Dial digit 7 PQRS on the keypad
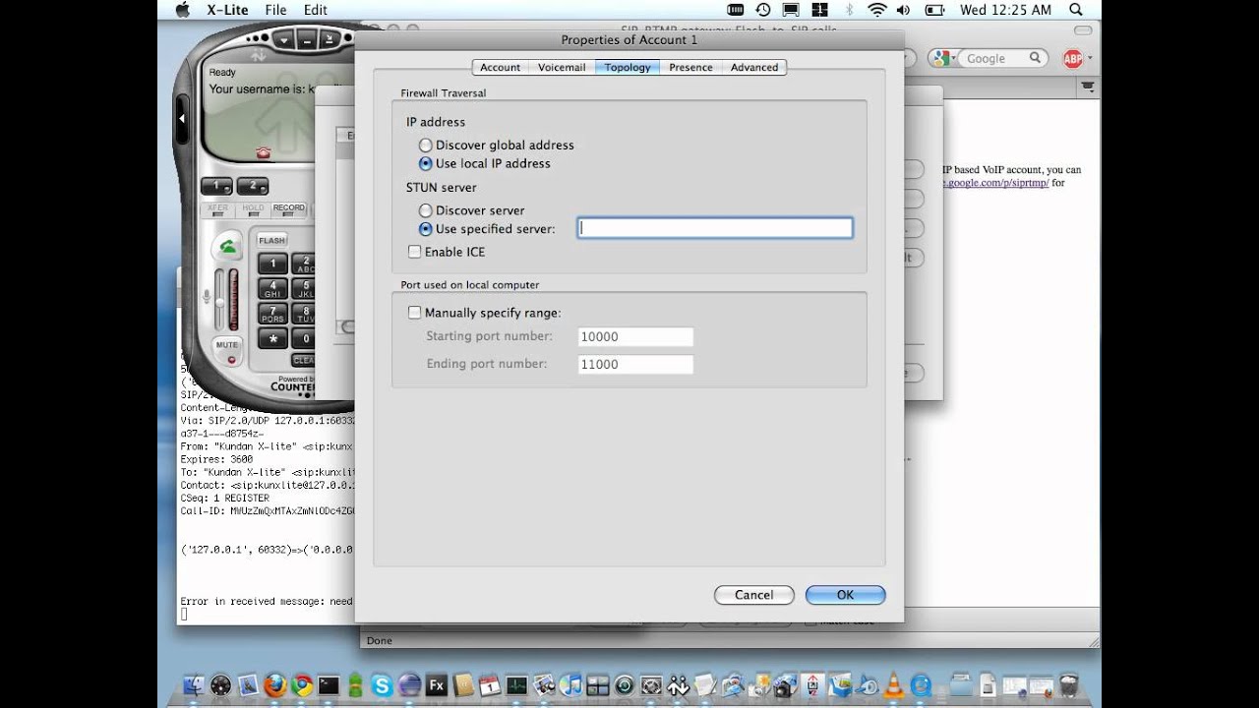This screenshot has height=708, width=1259. 272,314
